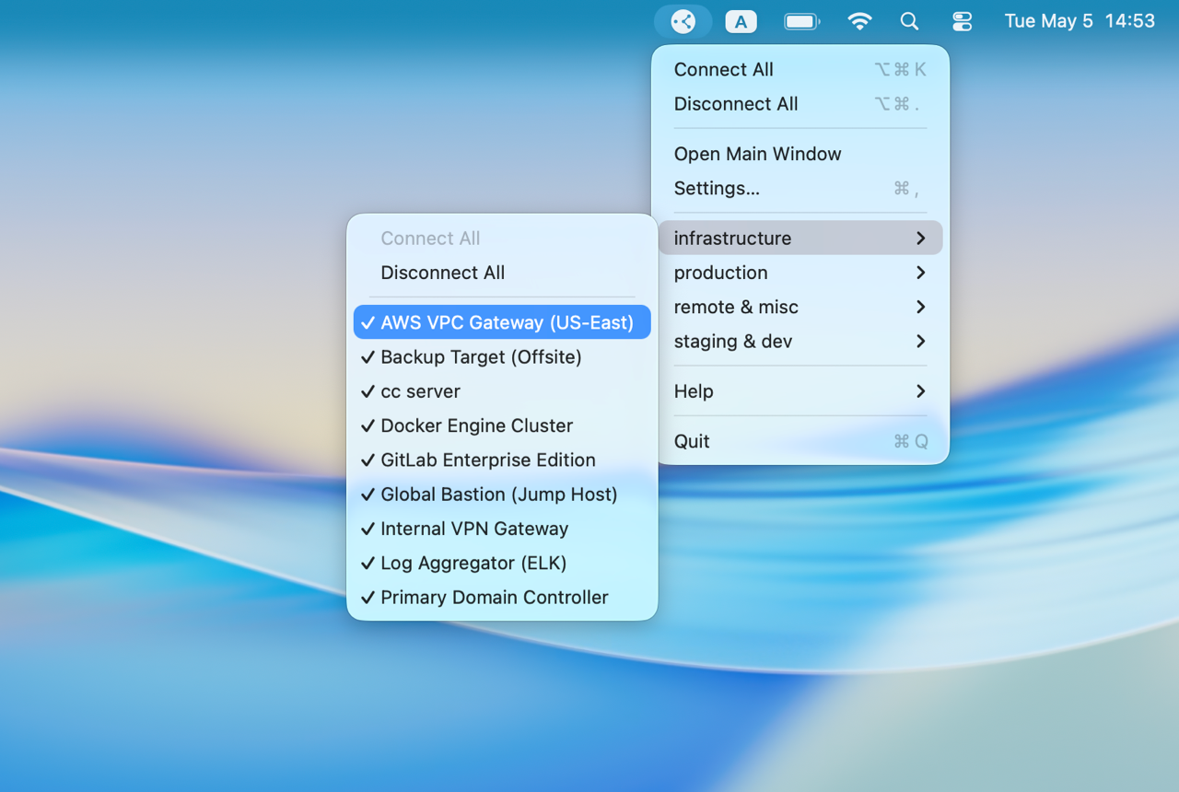Screen dimensions: 1179x792
Task: Open Spotlight search magnifier icon
Action: pyautogui.click(x=909, y=21)
